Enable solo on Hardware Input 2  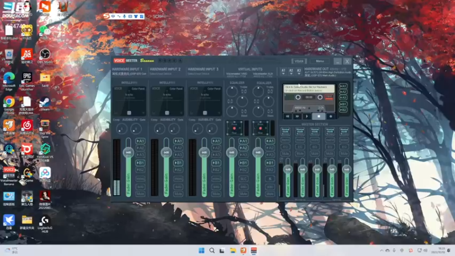pyautogui.click(x=178, y=187)
